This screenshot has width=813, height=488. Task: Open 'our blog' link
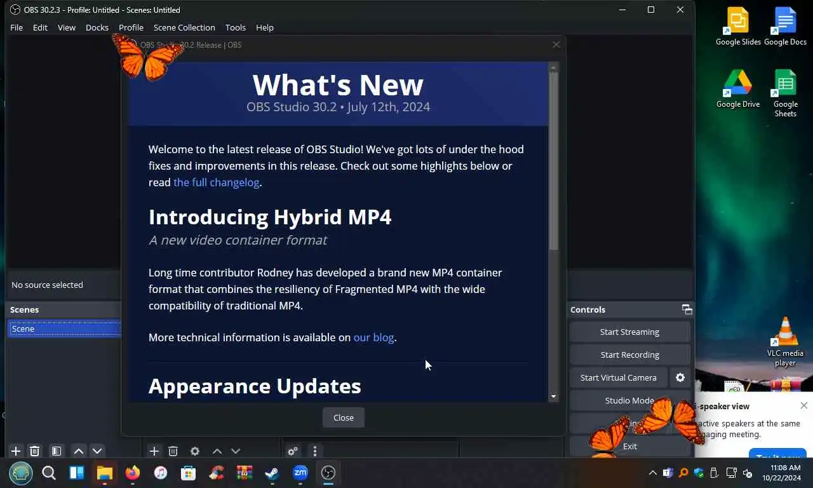tap(373, 337)
